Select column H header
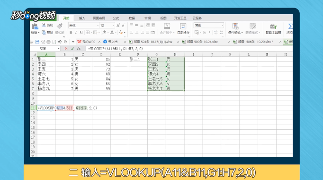The image size is (323, 180). (175, 54)
